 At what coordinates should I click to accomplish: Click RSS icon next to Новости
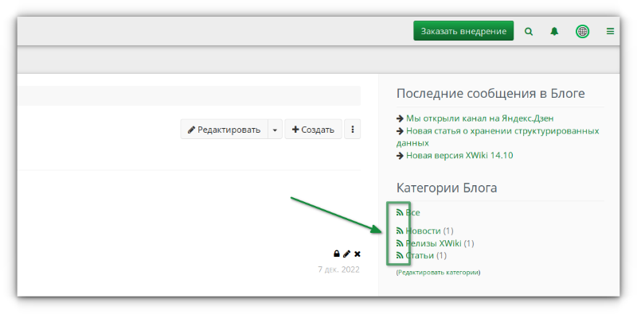click(x=400, y=231)
